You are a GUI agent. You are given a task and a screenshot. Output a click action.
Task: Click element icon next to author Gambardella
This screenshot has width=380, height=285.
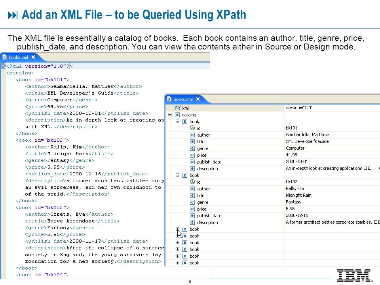[192, 135]
